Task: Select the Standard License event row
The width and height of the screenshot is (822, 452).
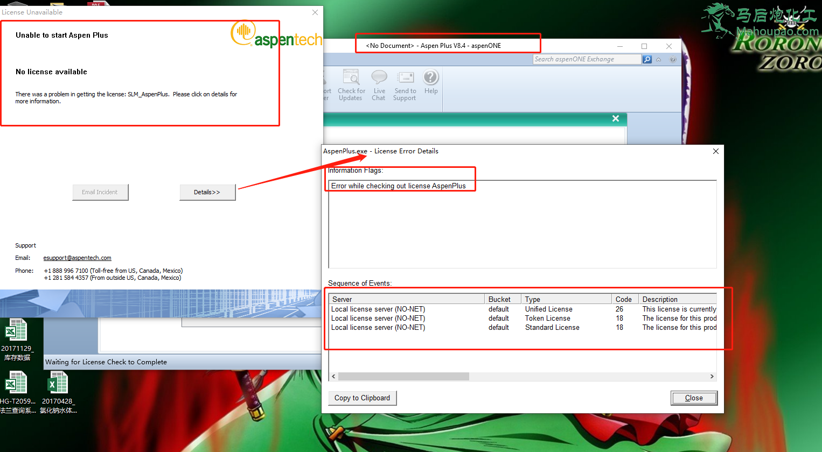Action: pos(523,328)
